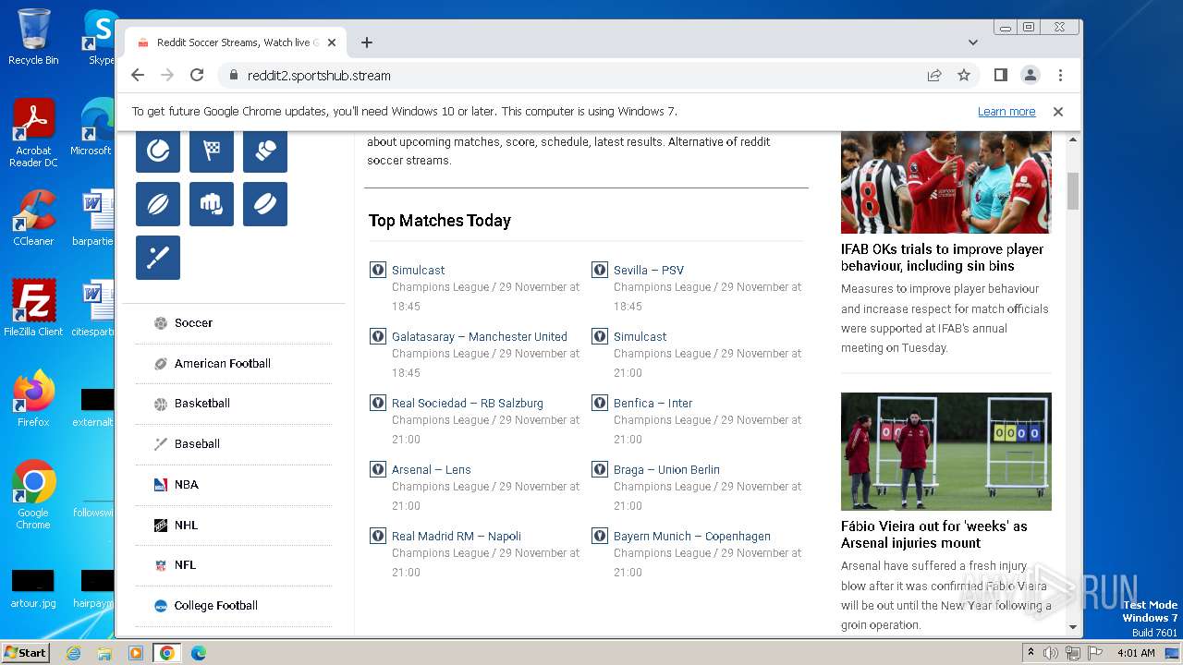Open Galatasaray – Manchester United match link

click(480, 337)
